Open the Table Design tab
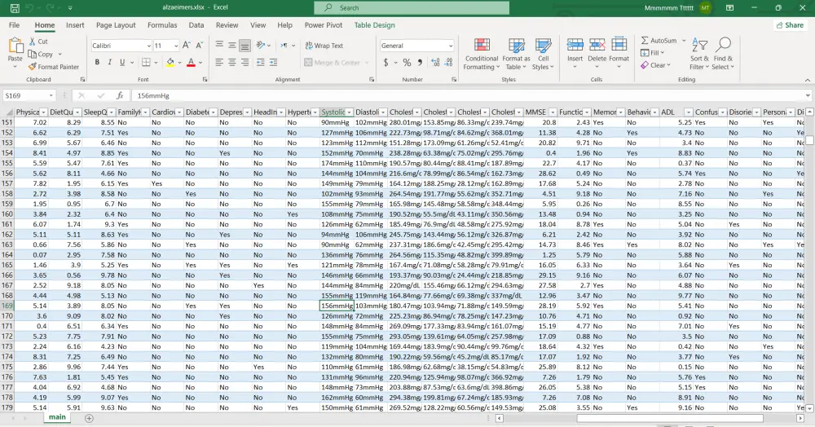815x427 pixels. pos(374,25)
